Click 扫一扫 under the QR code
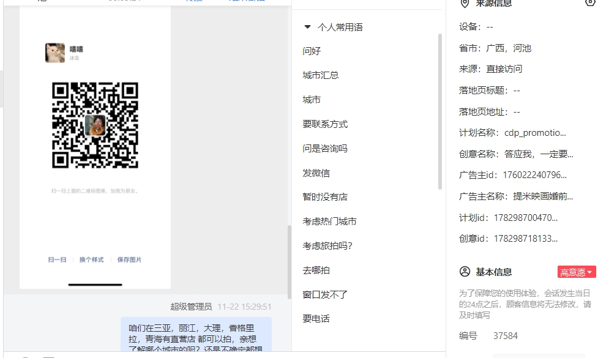606x358 pixels. tap(57, 259)
